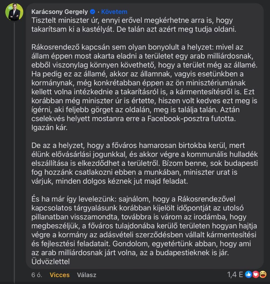
Task: Click Válasz to reply to comment
Action: point(87,275)
